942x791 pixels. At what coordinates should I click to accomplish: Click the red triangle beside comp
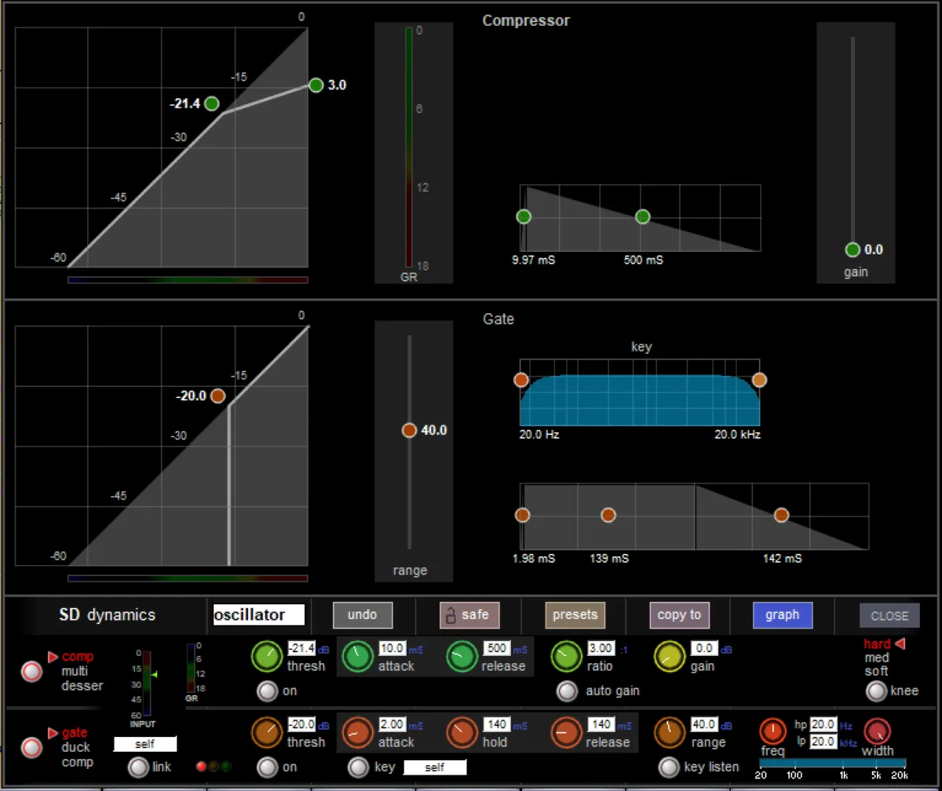point(53,657)
